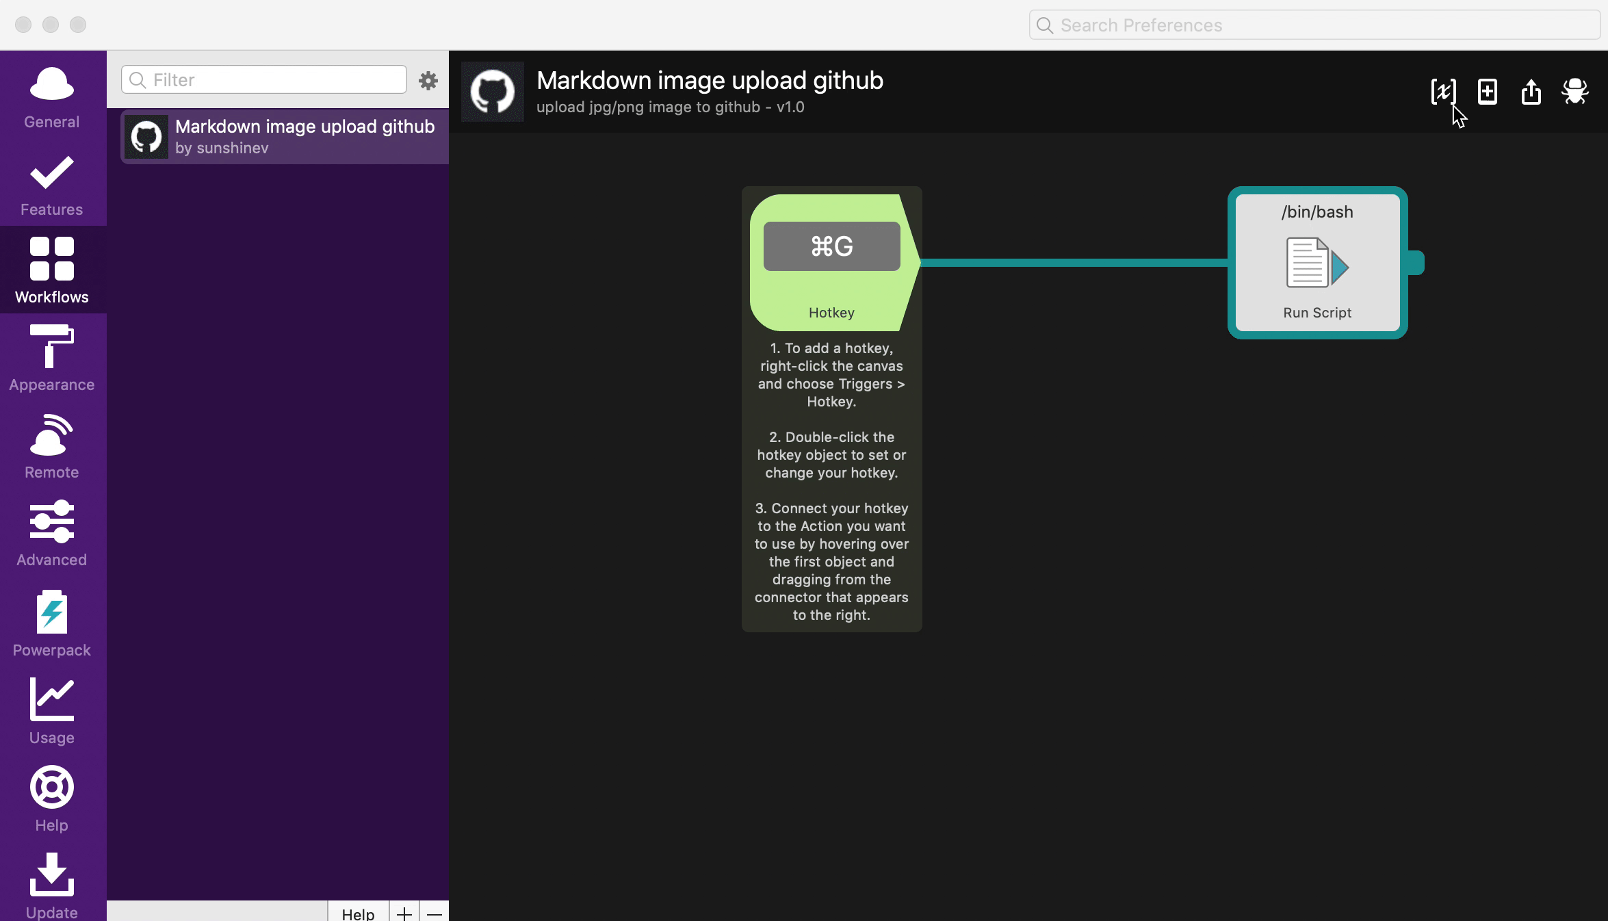This screenshot has width=1608, height=921.
Task: Click the Run Script output connector
Action: click(x=1416, y=263)
